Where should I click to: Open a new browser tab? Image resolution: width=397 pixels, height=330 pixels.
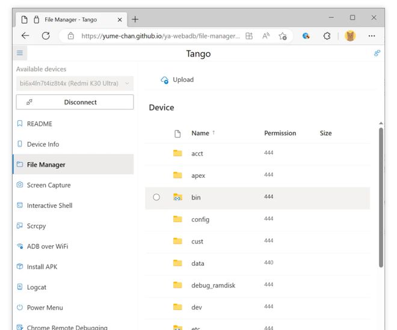click(135, 19)
